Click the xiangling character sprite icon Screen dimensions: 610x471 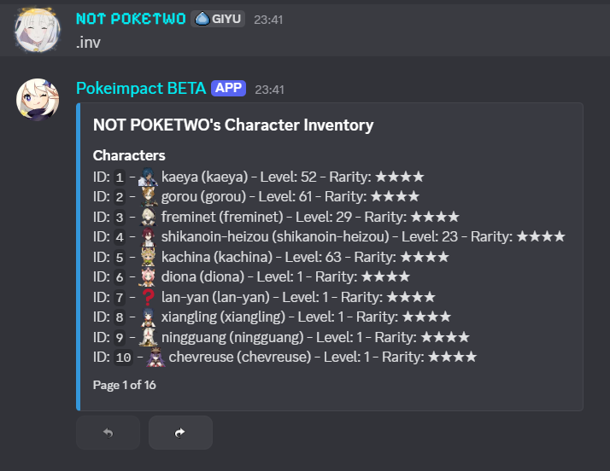[147, 317]
